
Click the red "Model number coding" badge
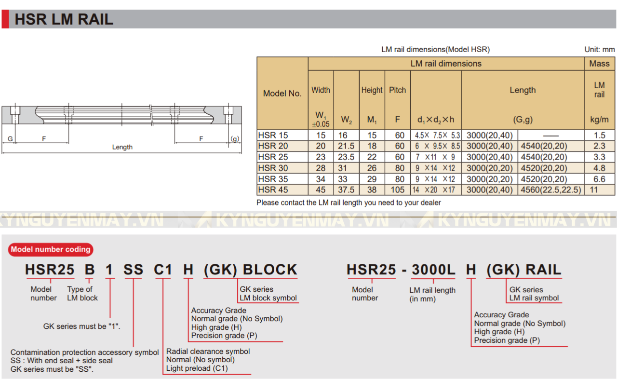(x=51, y=249)
